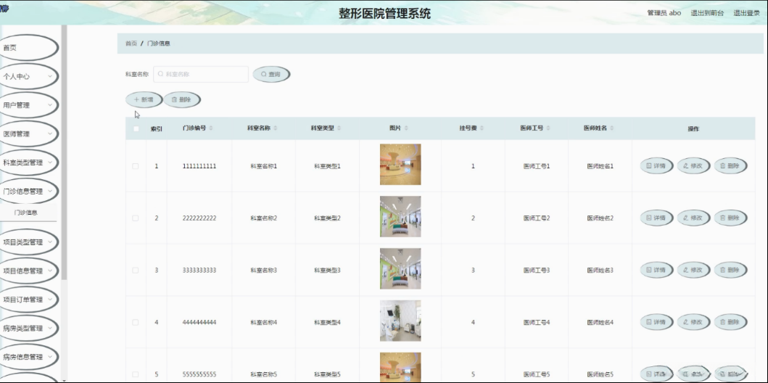Sort by 科室类型 column sort icon

339,128
